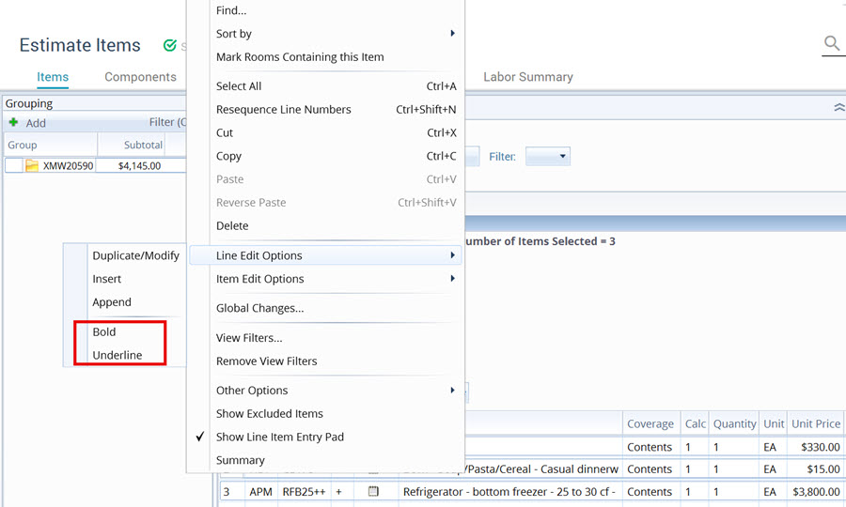Toggle Show Line Item Entry Pad

279,437
